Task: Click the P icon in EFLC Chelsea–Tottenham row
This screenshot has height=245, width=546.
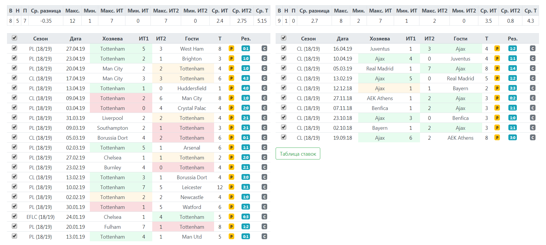Action: click(231, 217)
